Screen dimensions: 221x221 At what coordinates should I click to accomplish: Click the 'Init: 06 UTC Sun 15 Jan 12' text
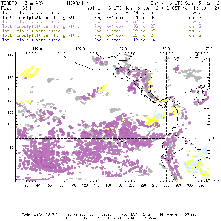[x=190, y=3]
